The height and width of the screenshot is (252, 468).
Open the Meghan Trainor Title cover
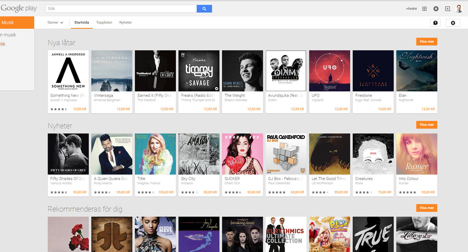155,154
